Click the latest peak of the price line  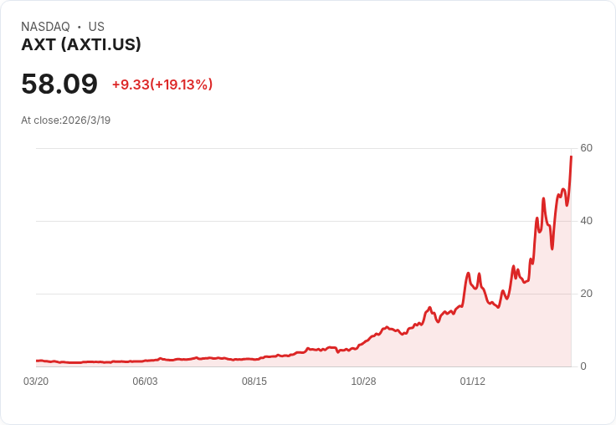571,156
